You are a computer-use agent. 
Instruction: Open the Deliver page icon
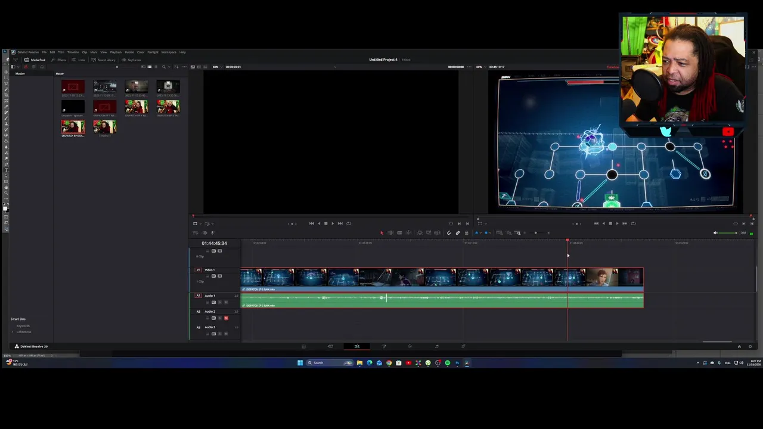(463, 346)
